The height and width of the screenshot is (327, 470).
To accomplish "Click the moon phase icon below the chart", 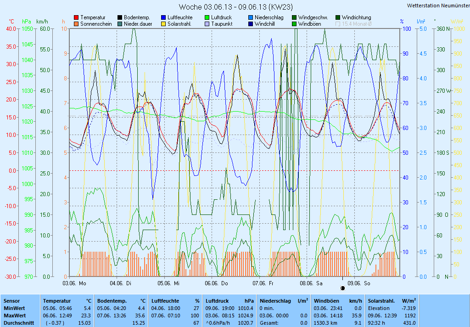I will pos(342,288).
